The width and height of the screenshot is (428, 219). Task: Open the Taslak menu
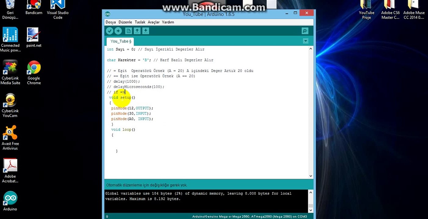pos(140,22)
